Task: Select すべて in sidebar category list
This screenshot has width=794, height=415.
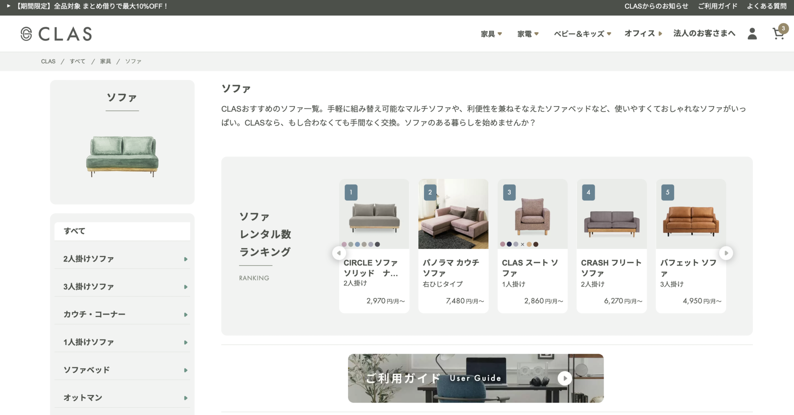Action: click(x=122, y=231)
